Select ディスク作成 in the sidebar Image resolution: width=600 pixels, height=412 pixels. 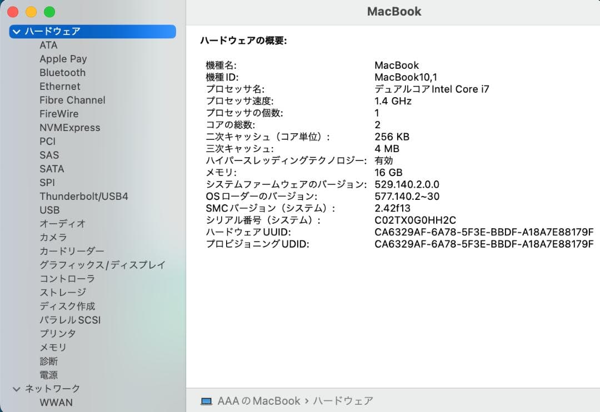coord(67,307)
